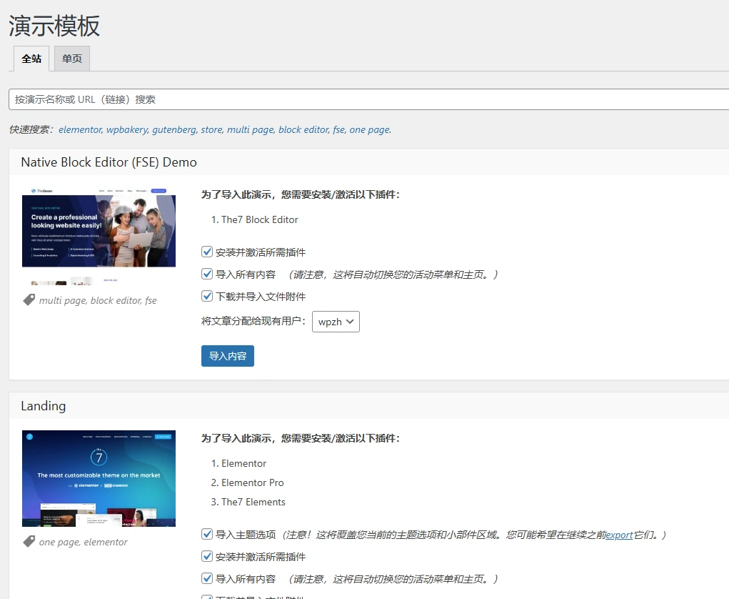Disable 导入主题选项 under the Landing demo
The image size is (729, 599).
(x=206, y=534)
